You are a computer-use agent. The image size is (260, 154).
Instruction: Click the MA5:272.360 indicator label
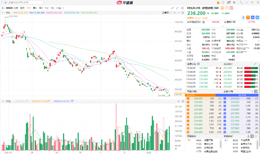pos(20,12)
